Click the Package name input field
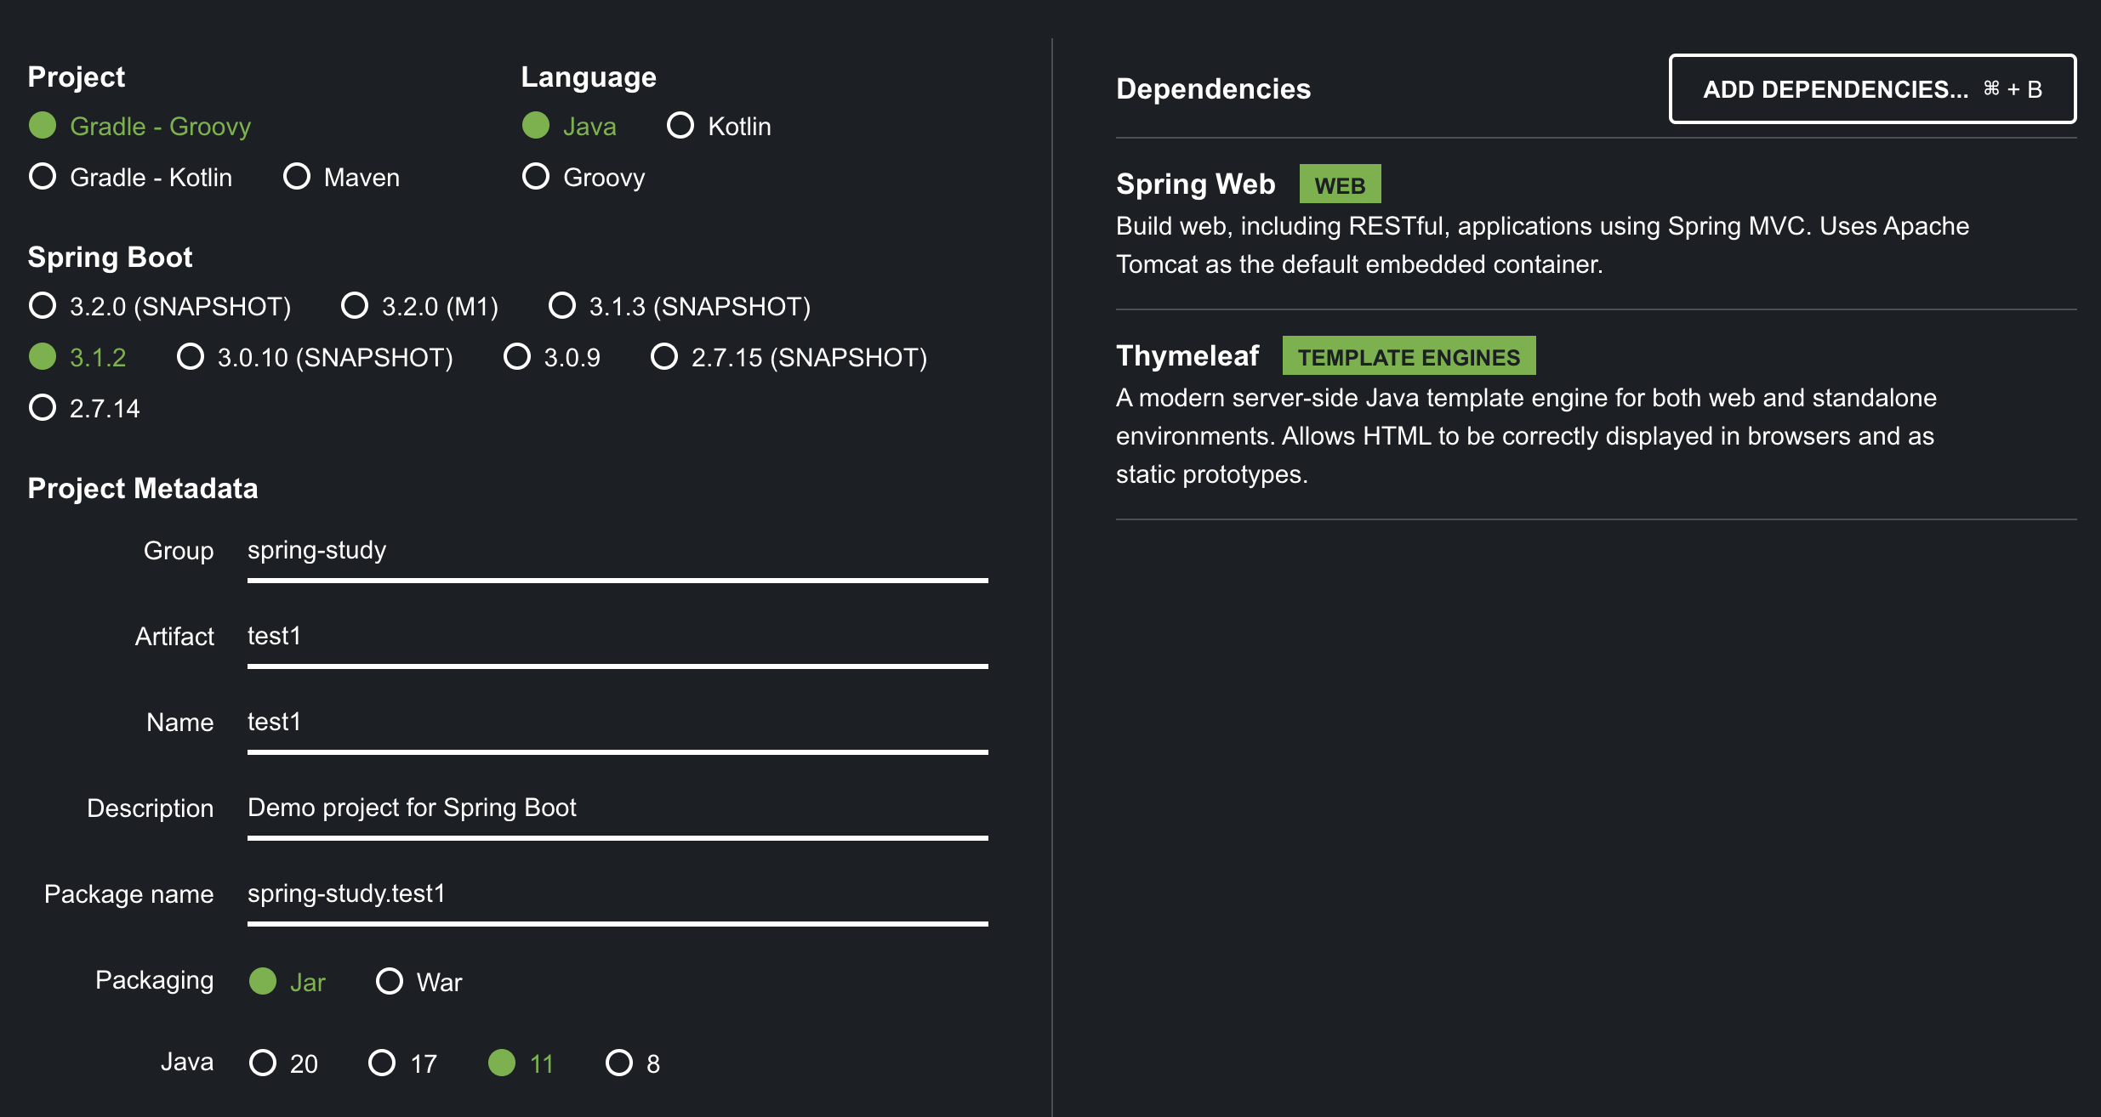The image size is (2101, 1117). [x=618, y=896]
